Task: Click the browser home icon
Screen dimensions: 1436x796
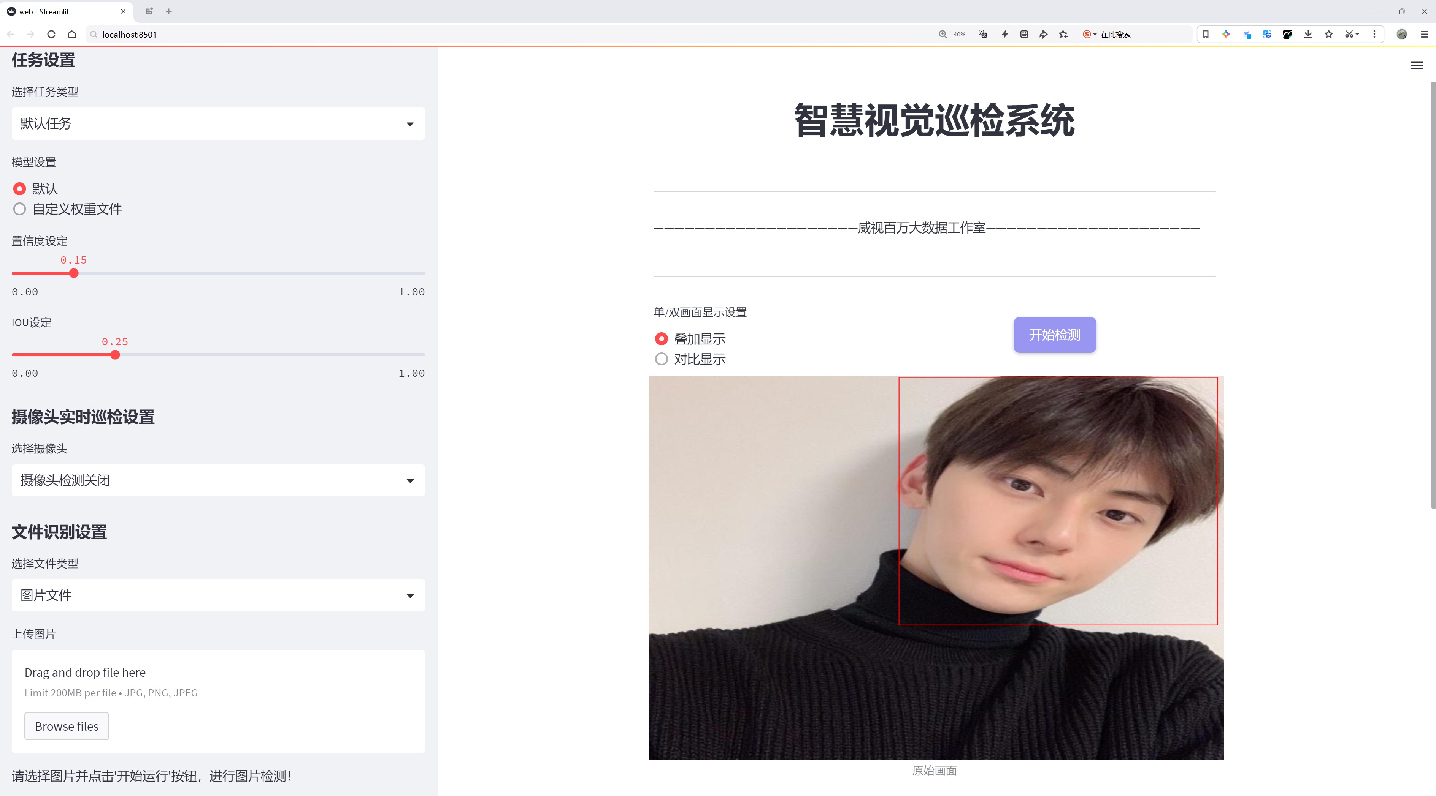Action: [72, 35]
